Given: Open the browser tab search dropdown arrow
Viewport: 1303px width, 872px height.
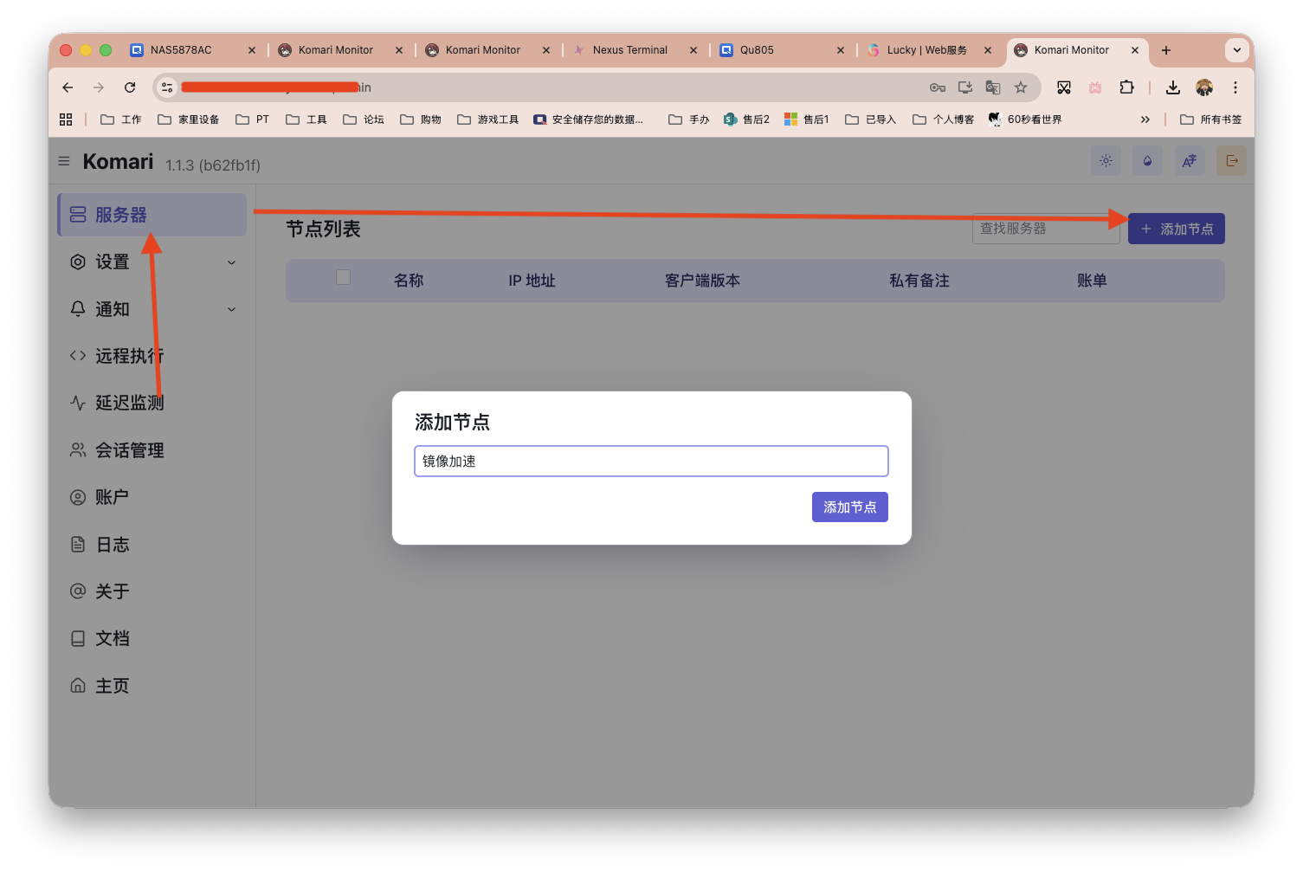Looking at the screenshot, I should [x=1237, y=50].
